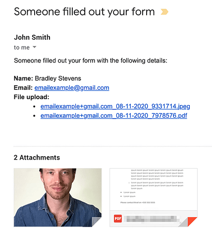Click the name Bradley Stevens in the body

(x=58, y=78)
